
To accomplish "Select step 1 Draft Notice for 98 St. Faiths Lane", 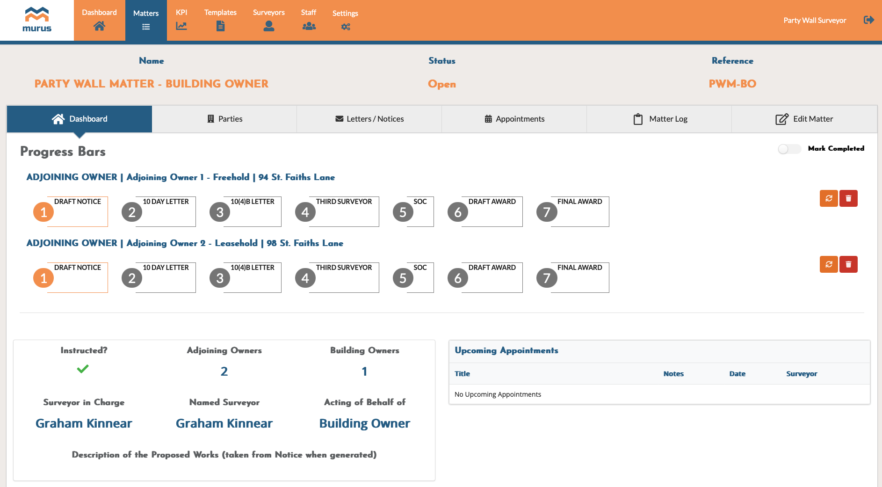I will [71, 277].
